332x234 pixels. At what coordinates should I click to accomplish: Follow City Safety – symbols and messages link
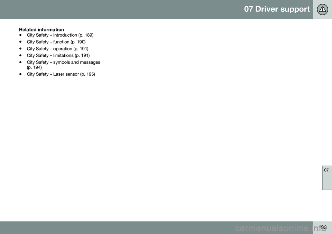click(x=64, y=65)
